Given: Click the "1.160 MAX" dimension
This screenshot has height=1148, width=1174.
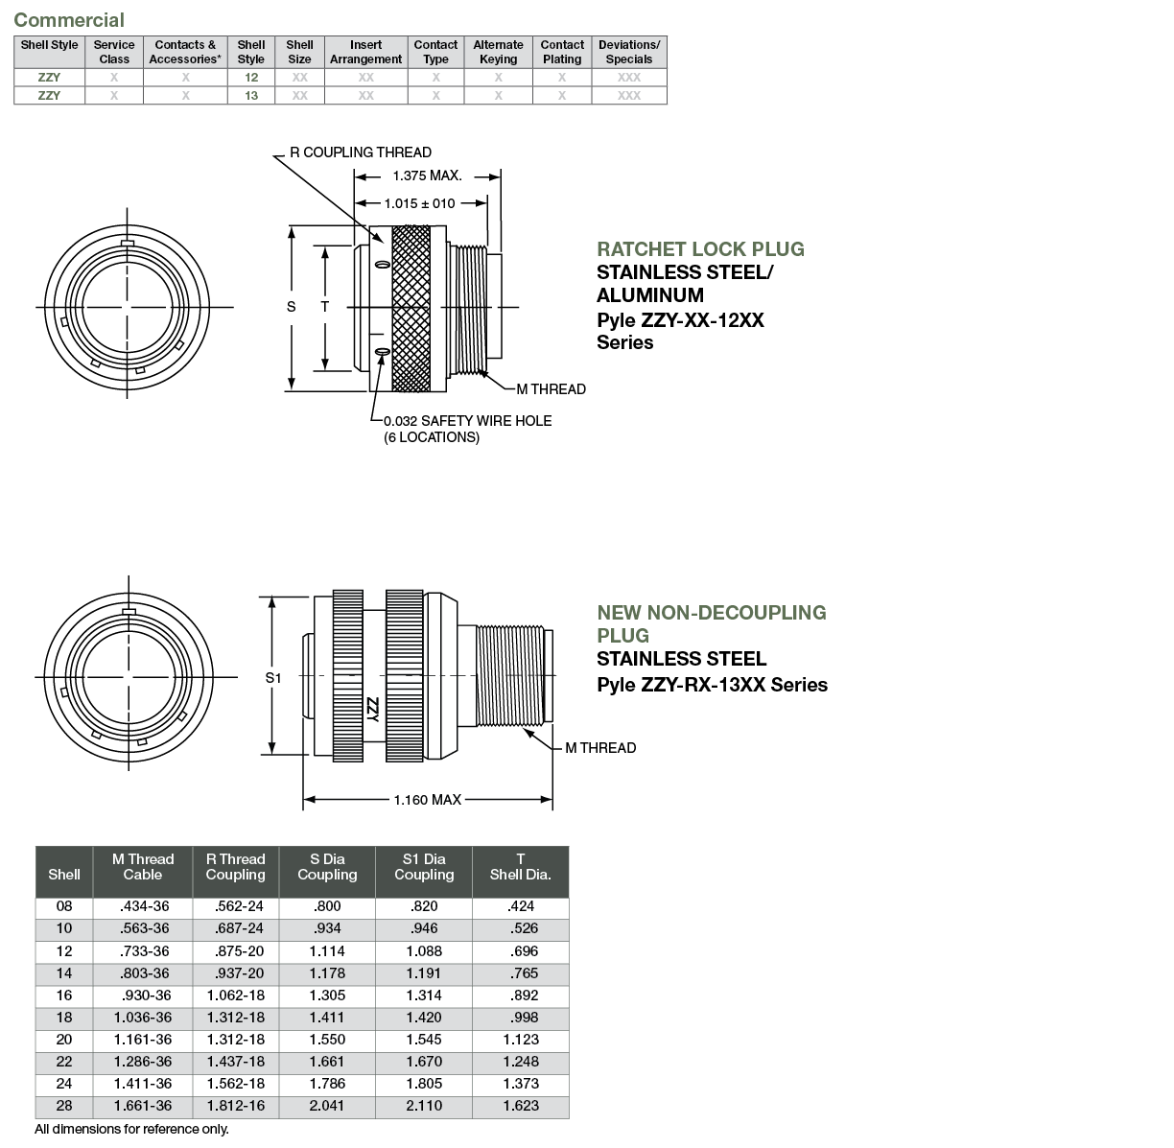Looking at the screenshot, I should 427,799.
